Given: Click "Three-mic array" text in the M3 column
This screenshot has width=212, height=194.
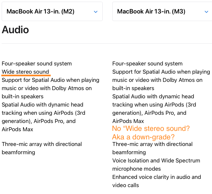Looking at the screenshot, I should (131, 144).
